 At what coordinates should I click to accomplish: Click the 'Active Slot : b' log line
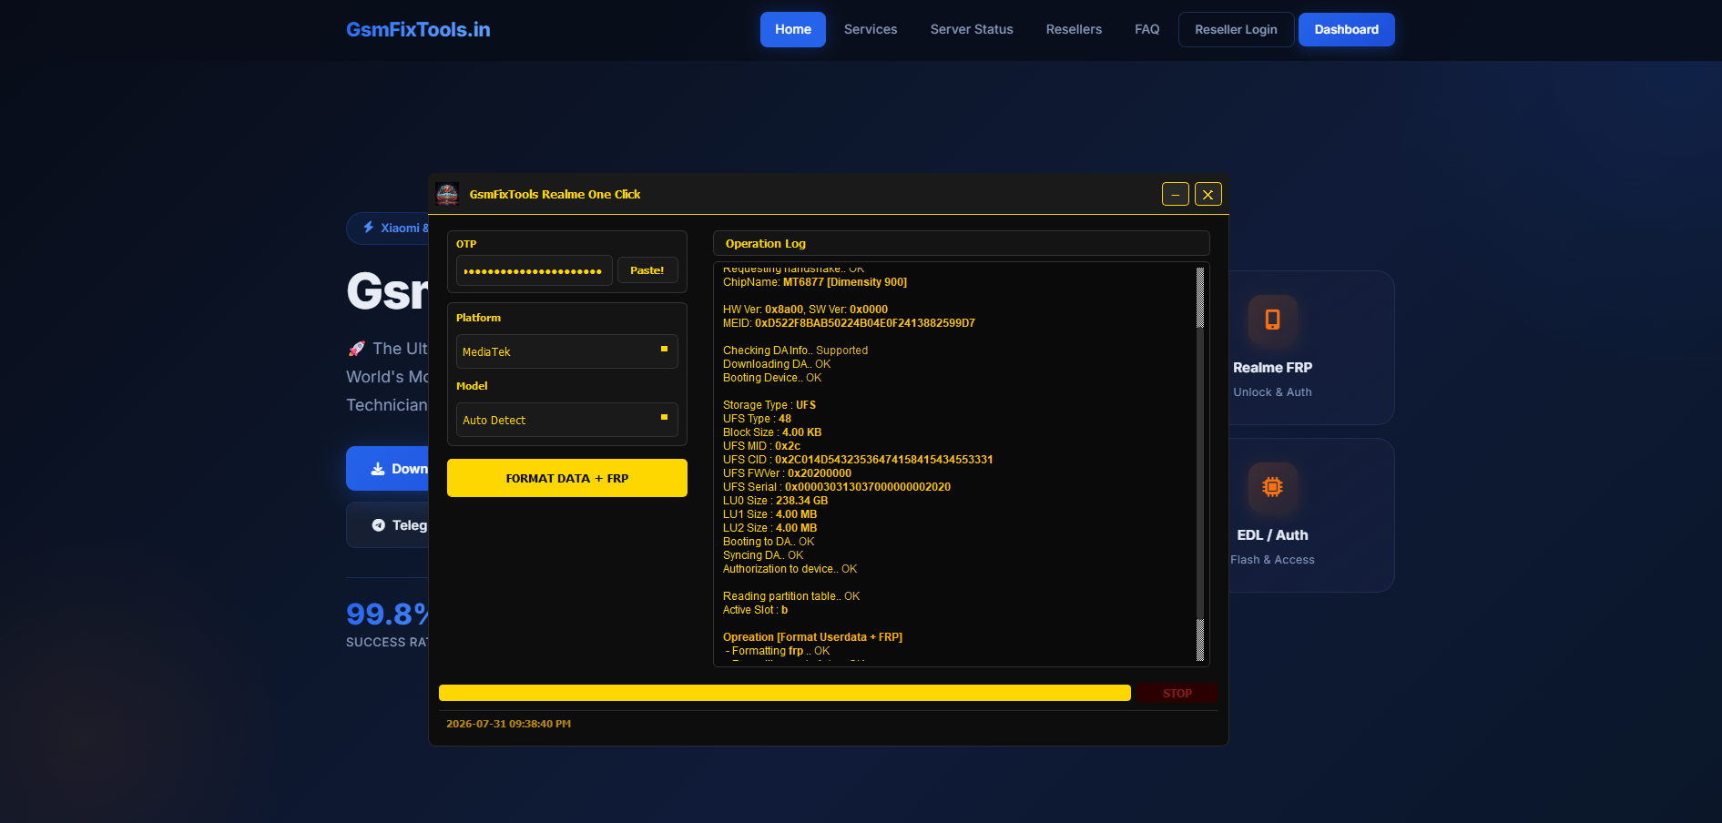tap(756, 610)
